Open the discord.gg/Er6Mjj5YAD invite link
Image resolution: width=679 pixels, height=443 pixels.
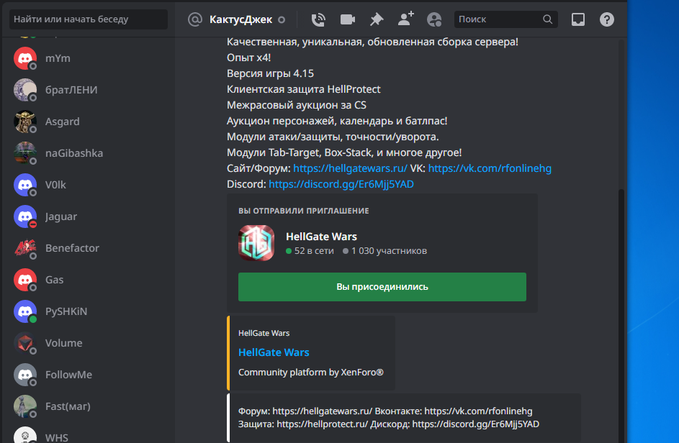point(341,184)
